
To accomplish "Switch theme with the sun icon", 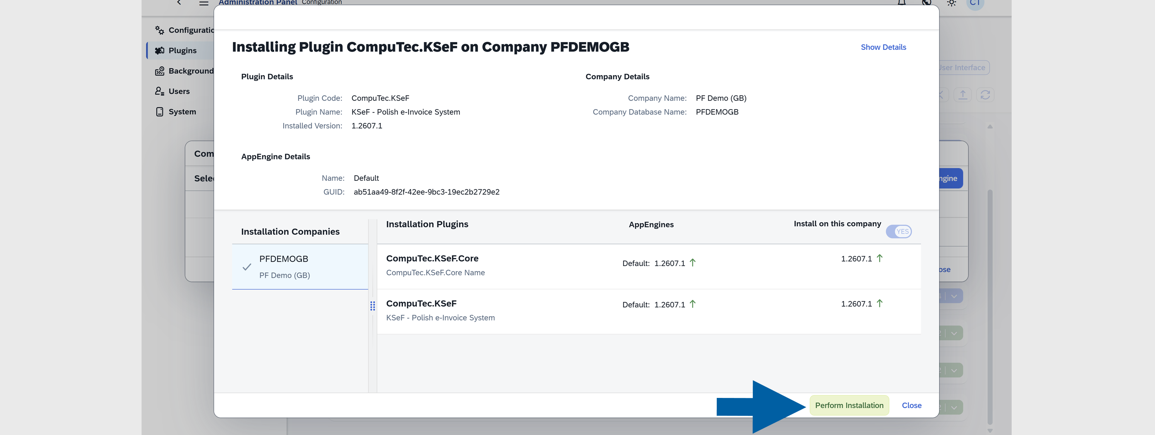I will [x=951, y=3].
